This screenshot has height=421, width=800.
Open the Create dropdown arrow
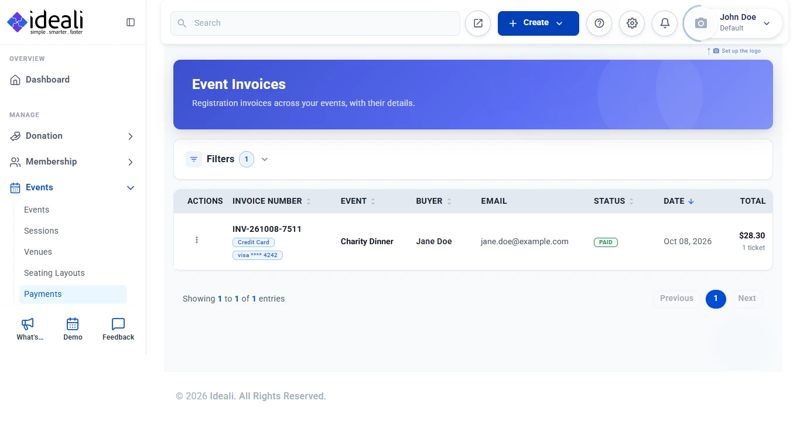559,23
